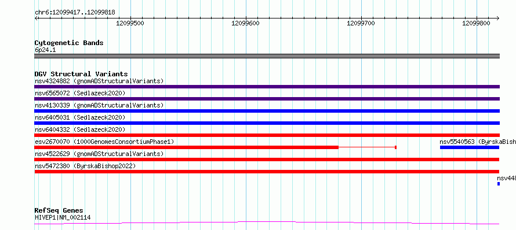Click purple bar of nsv6565072
The image size is (516, 230).
tap(267, 99)
